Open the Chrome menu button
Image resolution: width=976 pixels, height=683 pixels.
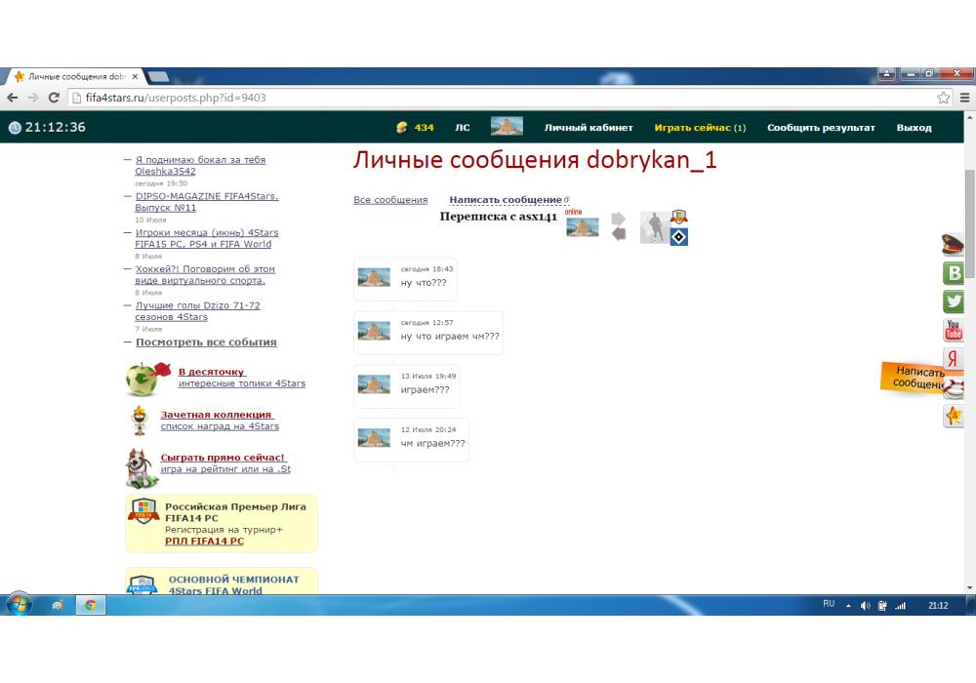pos(964,98)
